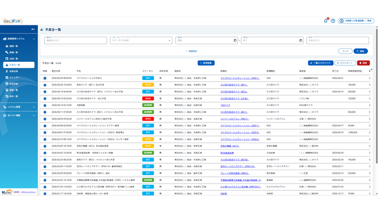Open the user account menu at top right
This screenshot has width=378, height=212.
pyautogui.click(x=356, y=21)
